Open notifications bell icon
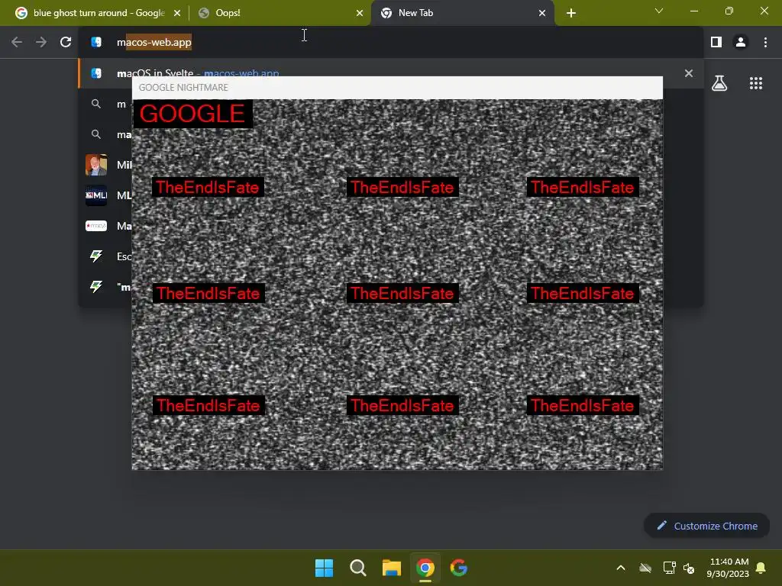The width and height of the screenshot is (782, 586). tap(761, 568)
